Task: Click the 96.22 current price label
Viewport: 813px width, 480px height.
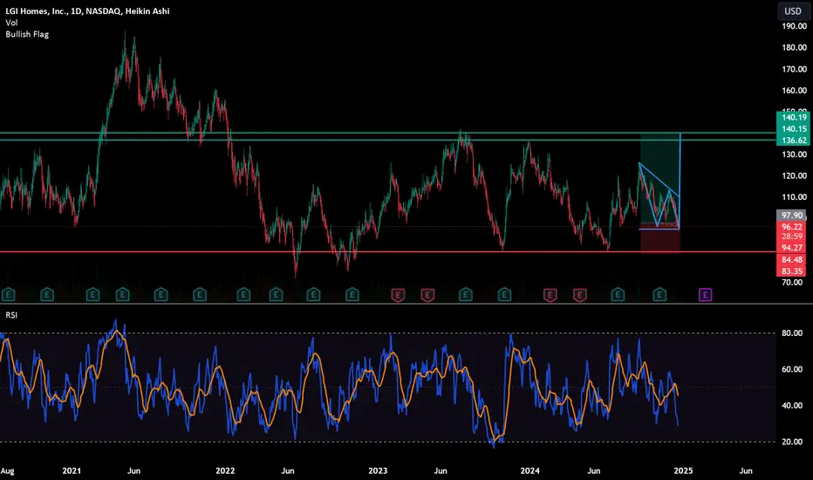Action: coord(792,227)
